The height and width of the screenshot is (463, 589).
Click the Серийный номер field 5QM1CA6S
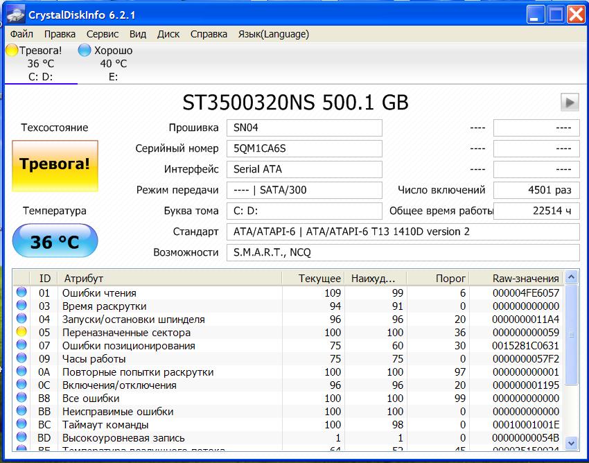pos(304,148)
